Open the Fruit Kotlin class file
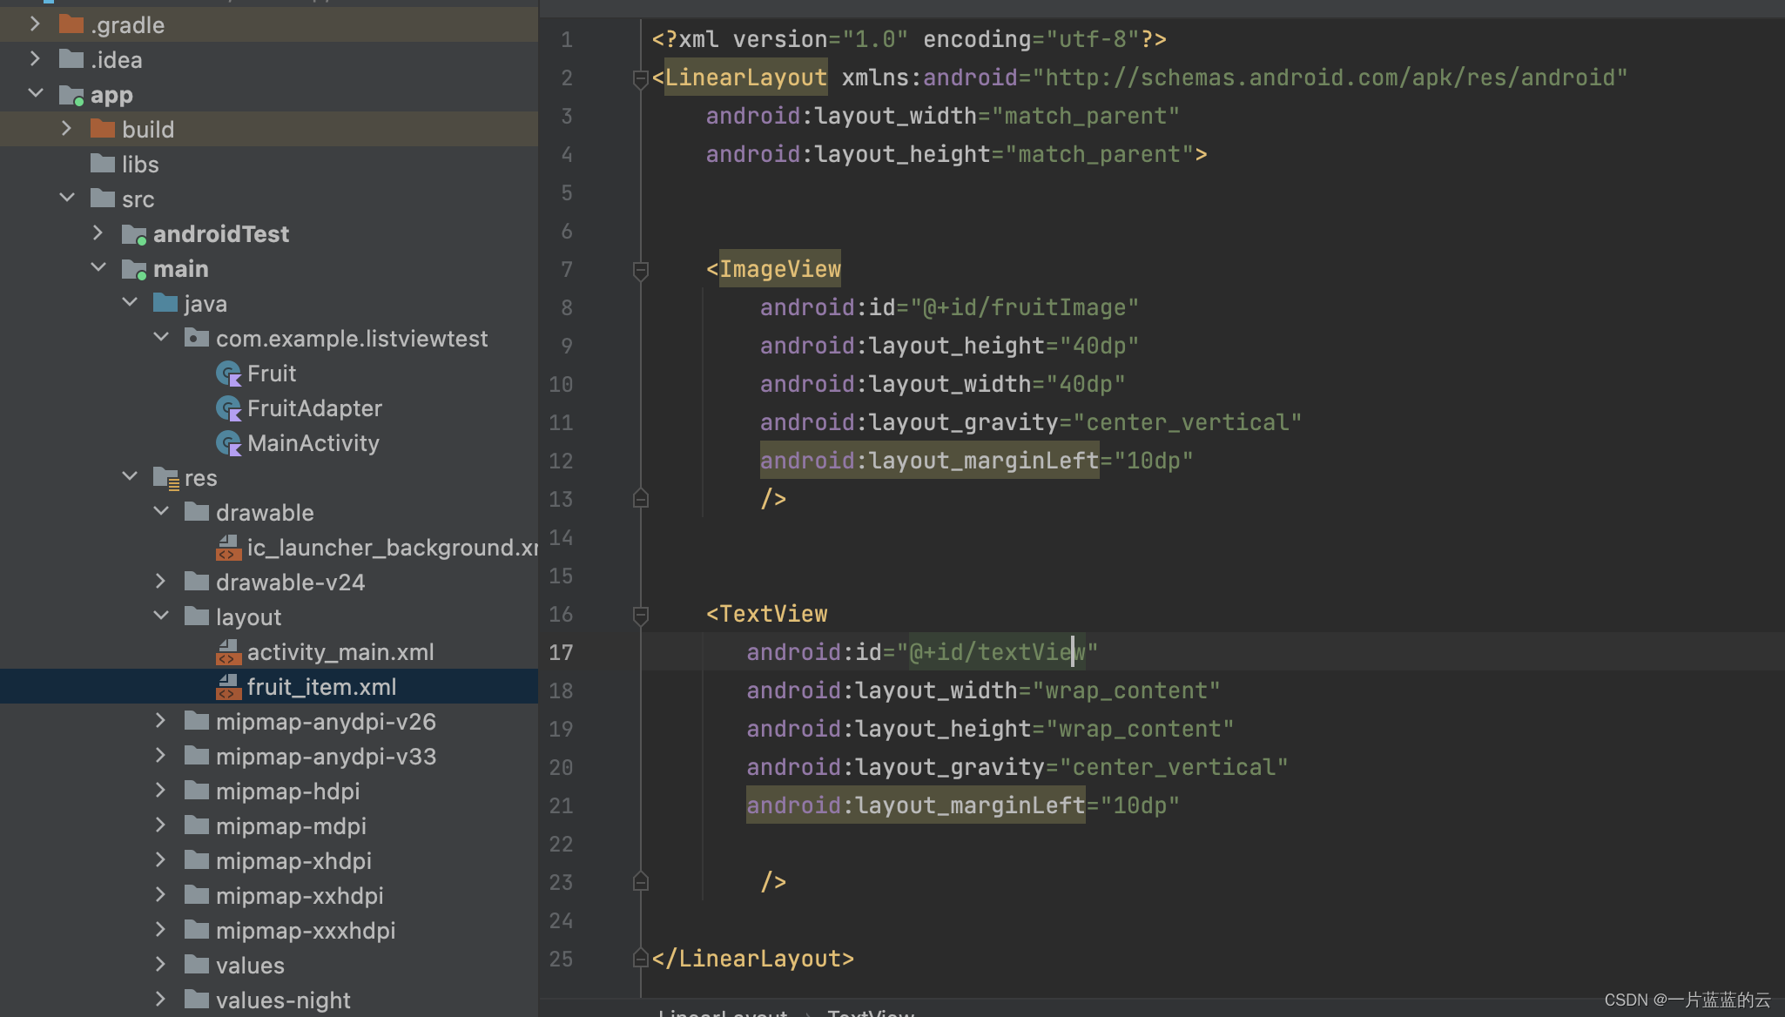 coord(271,374)
